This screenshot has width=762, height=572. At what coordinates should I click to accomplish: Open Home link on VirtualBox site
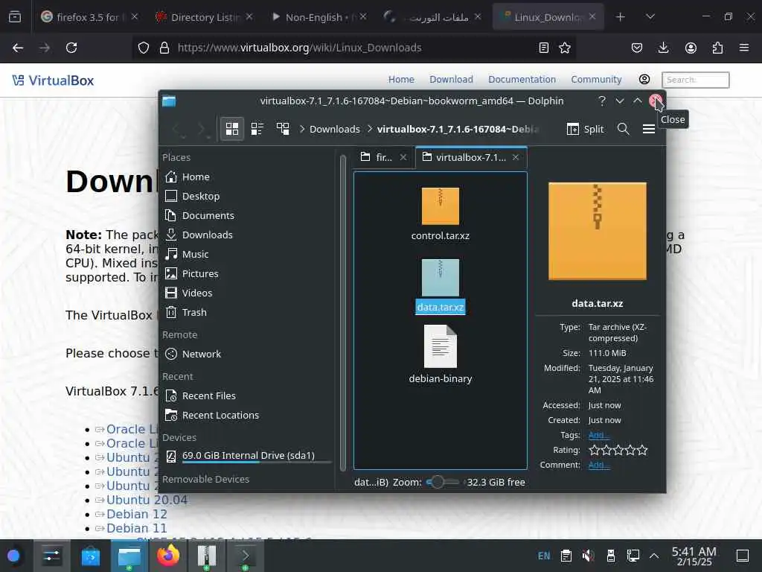click(x=401, y=79)
